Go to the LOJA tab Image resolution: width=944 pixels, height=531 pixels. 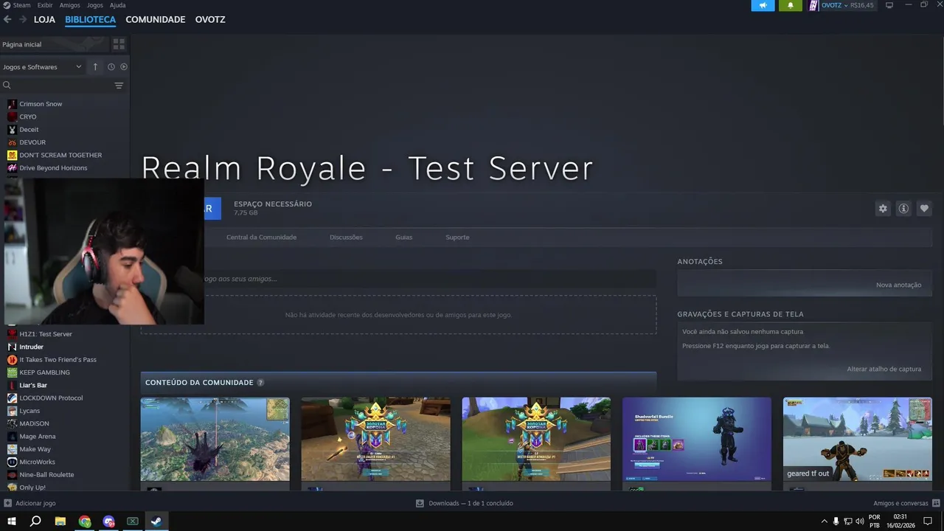click(44, 19)
